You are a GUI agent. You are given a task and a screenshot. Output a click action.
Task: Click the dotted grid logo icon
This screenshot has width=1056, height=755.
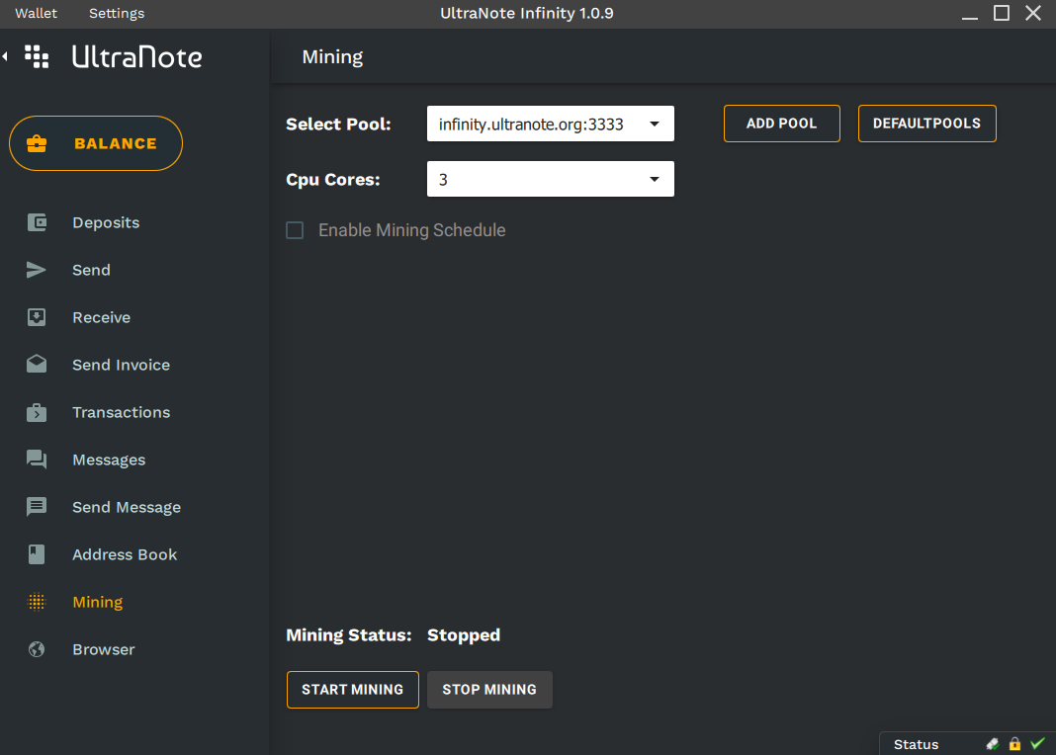pos(37,56)
